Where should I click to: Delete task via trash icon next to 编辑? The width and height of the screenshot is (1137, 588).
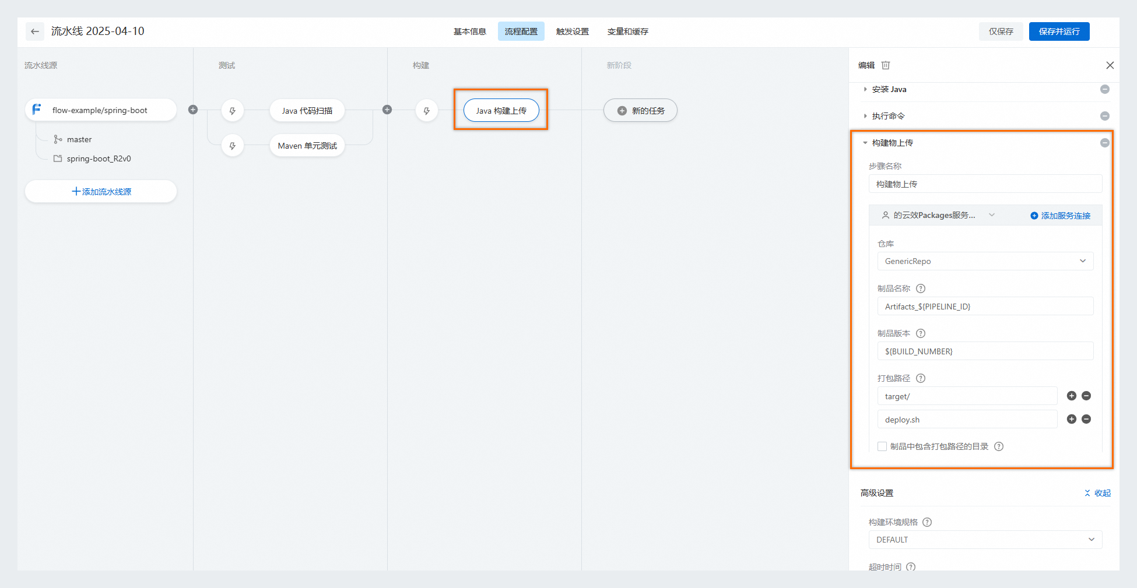(x=886, y=65)
